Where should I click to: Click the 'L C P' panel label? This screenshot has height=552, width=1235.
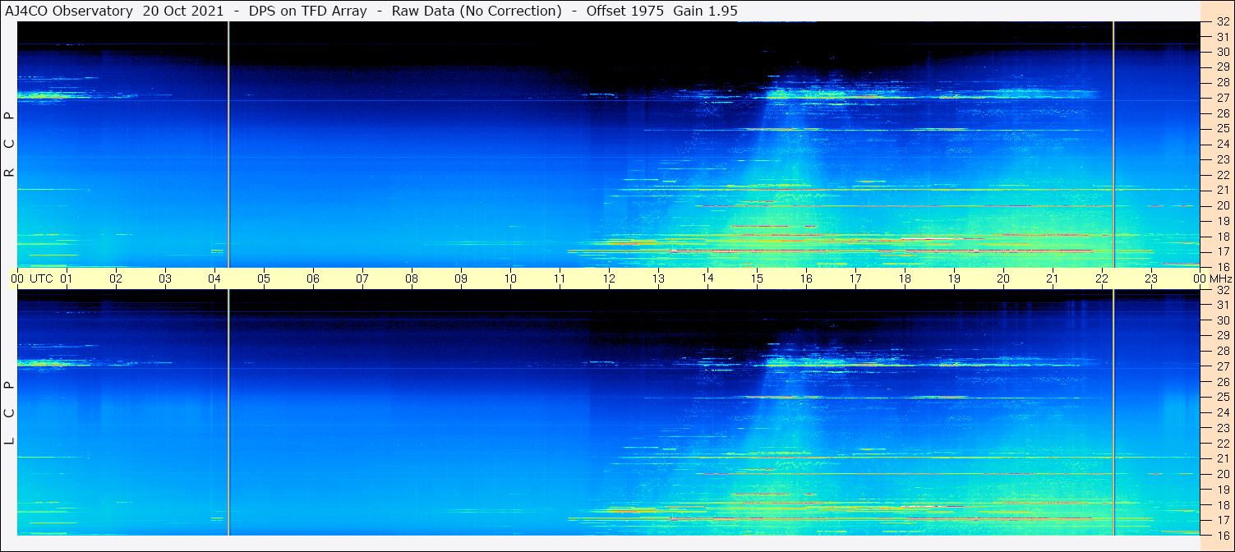(x=9, y=412)
